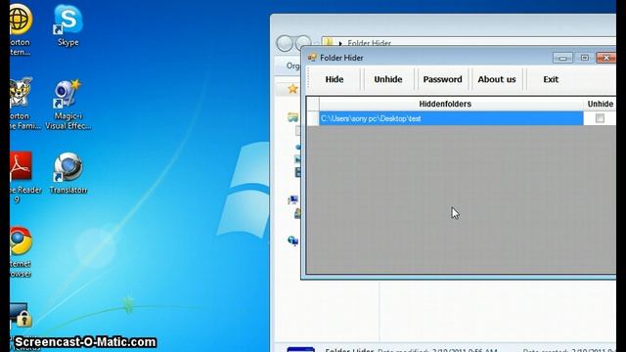Maximize the Folder Hider window
626x352 pixels.
tap(585, 58)
